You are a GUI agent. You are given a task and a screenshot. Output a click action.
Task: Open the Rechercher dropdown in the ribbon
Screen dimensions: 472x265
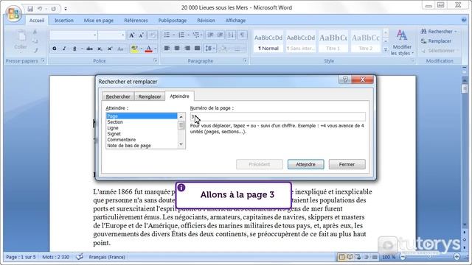tap(456, 32)
